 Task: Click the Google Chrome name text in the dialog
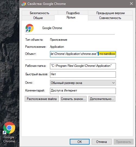(x=52, y=28)
